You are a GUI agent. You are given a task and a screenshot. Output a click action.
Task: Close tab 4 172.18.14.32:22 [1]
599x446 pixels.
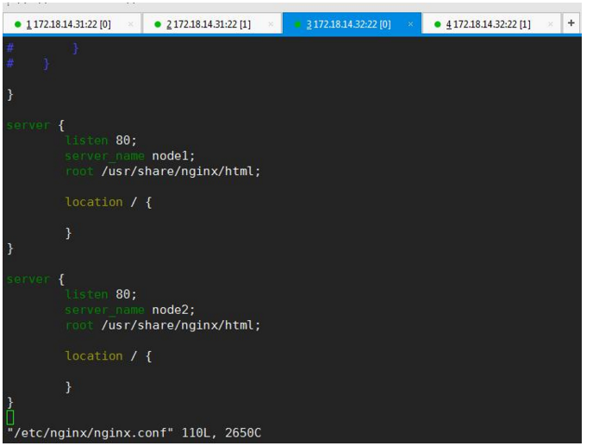pyautogui.click(x=551, y=24)
